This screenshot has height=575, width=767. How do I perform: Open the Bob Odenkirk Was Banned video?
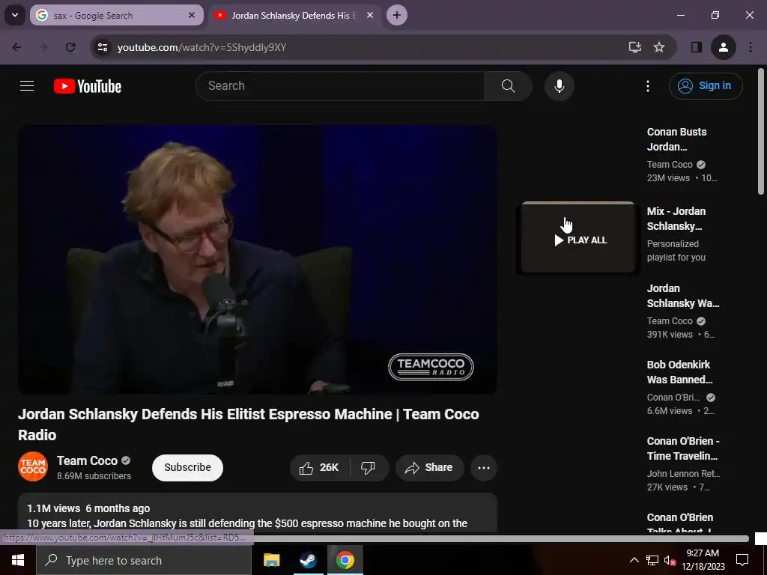click(x=679, y=372)
